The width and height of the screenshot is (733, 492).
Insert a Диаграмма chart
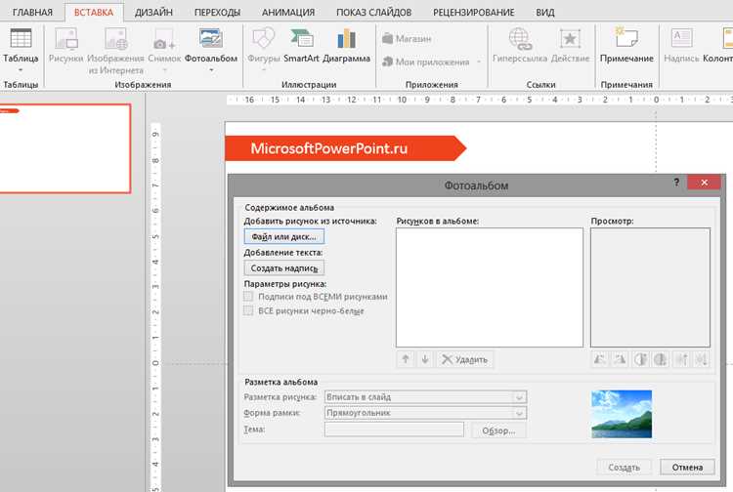pos(346,45)
